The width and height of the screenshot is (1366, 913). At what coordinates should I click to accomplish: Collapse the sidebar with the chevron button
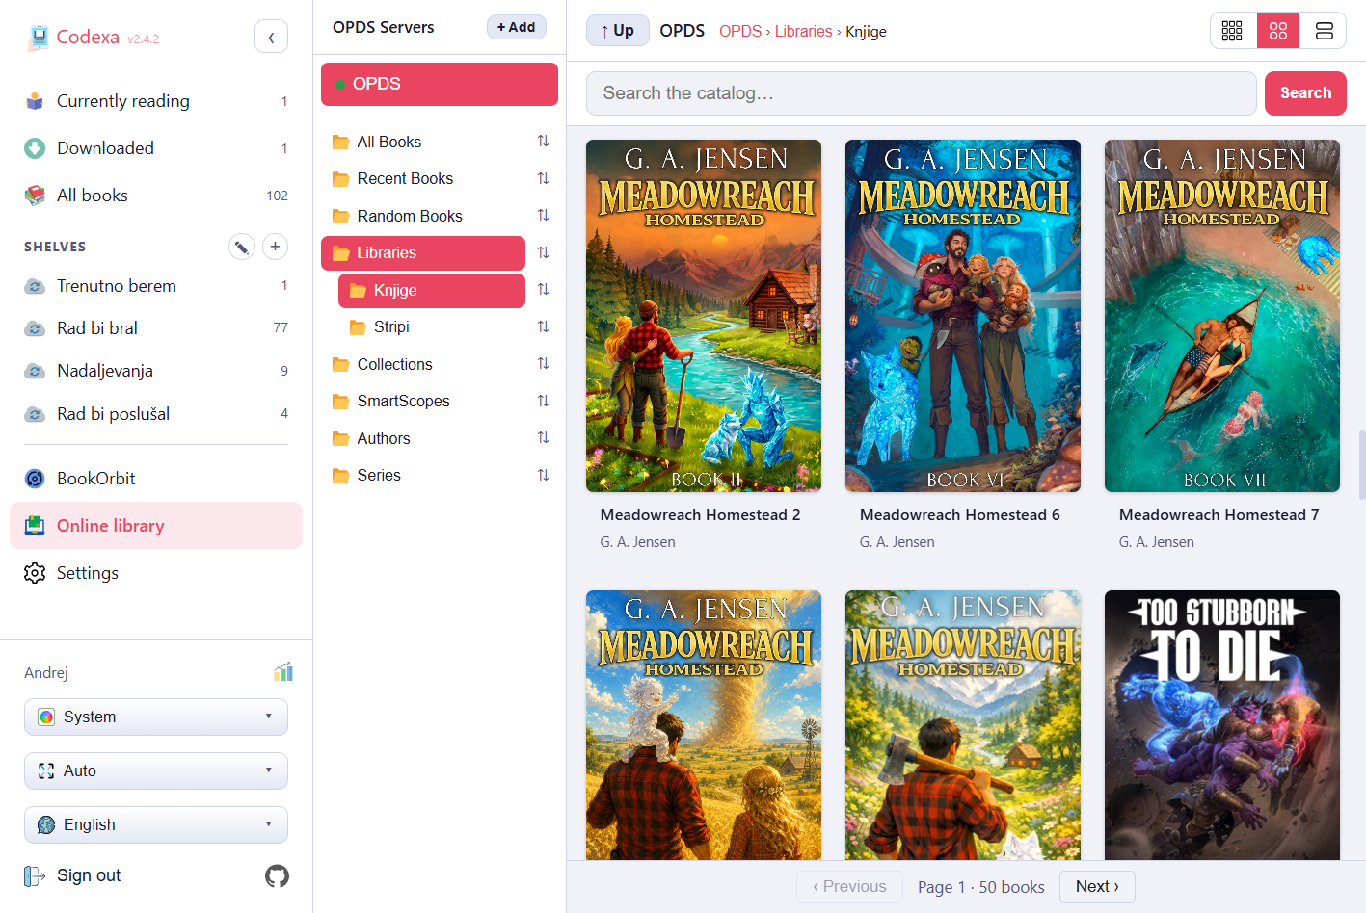271,37
